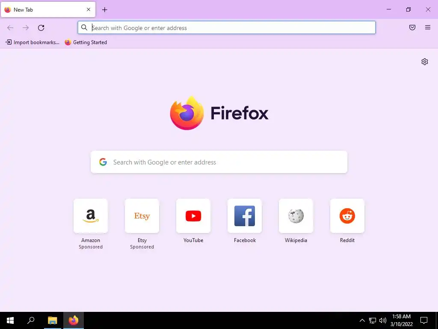This screenshot has height=329, width=438.
Task: Open a new tab with plus button
Action: click(x=104, y=10)
